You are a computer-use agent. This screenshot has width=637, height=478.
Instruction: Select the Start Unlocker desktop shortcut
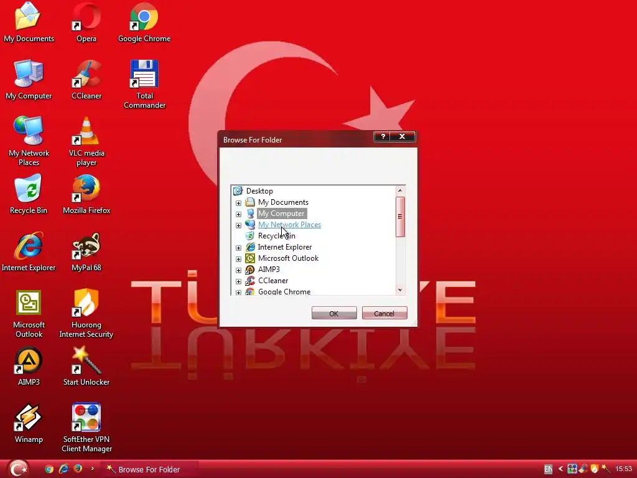click(86, 366)
